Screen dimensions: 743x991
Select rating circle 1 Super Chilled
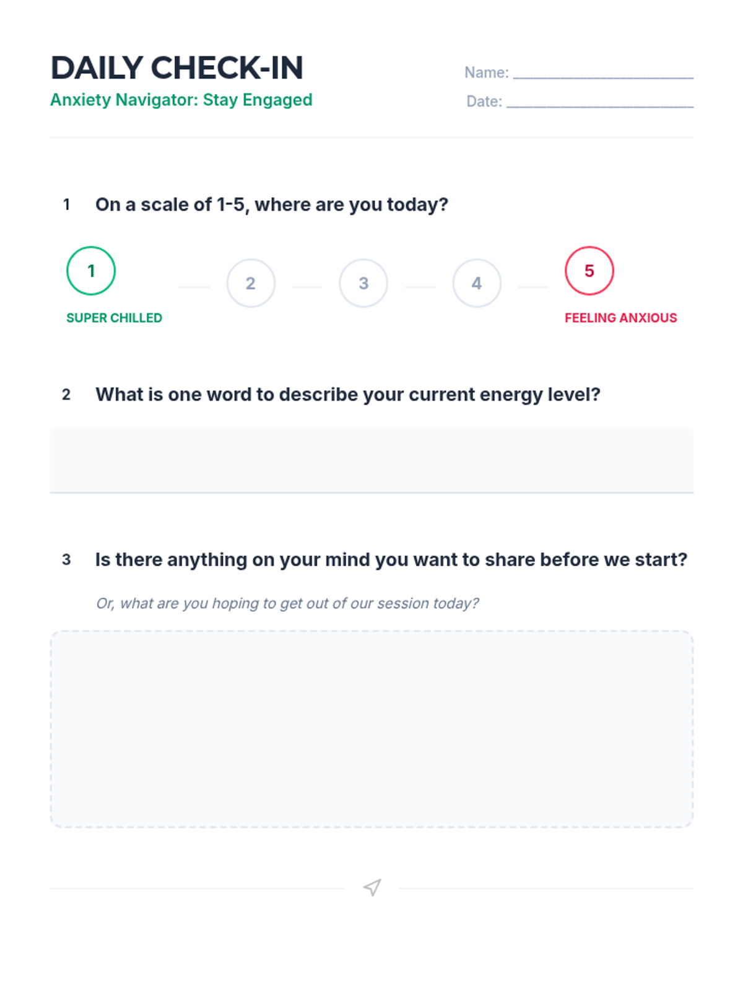[91, 271]
